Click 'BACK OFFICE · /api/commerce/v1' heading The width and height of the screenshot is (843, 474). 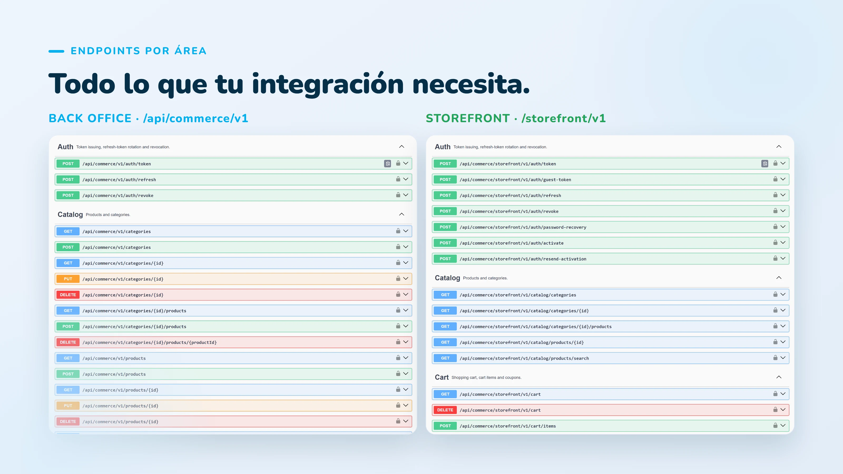click(148, 118)
